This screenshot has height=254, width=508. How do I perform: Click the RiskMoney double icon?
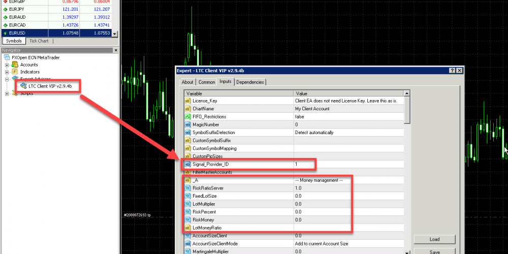tap(188, 219)
